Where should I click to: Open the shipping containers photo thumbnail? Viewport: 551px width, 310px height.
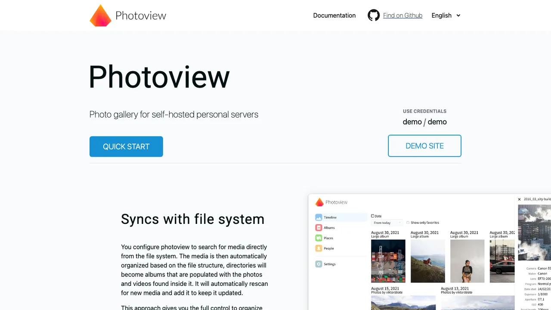coord(388,261)
